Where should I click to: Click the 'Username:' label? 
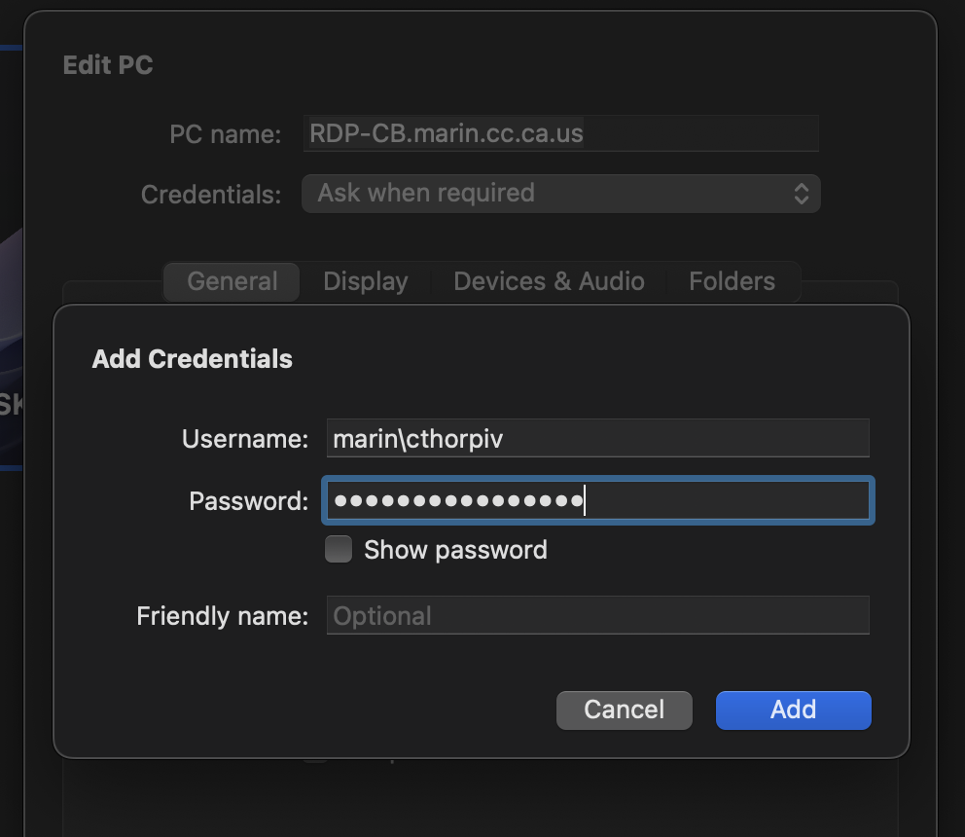coord(245,439)
